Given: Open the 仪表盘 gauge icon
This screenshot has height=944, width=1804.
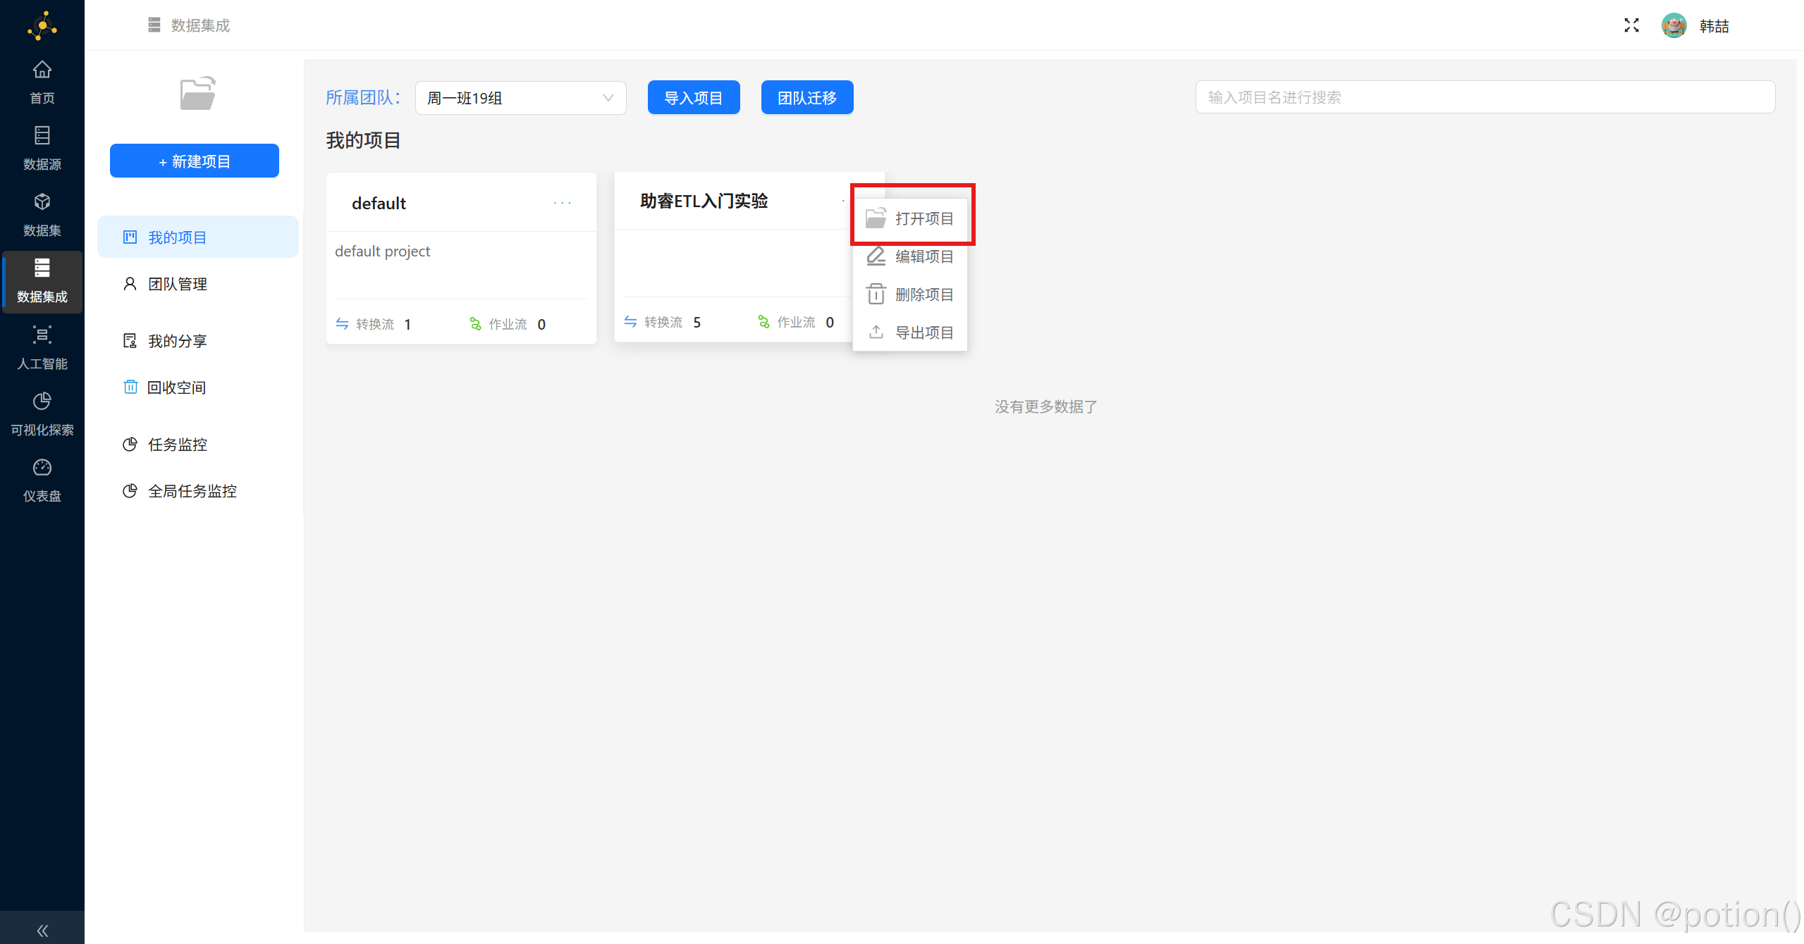Looking at the screenshot, I should [42, 468].
